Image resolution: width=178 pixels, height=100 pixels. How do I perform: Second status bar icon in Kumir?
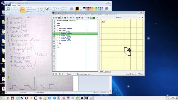point(56,74)
